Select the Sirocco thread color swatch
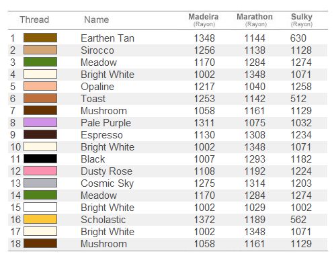 pos(40,50)
